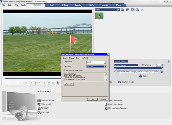This screenshot has width=172, height=125.
Task: Open the load video folder icon in library
Action: [123, 10]
